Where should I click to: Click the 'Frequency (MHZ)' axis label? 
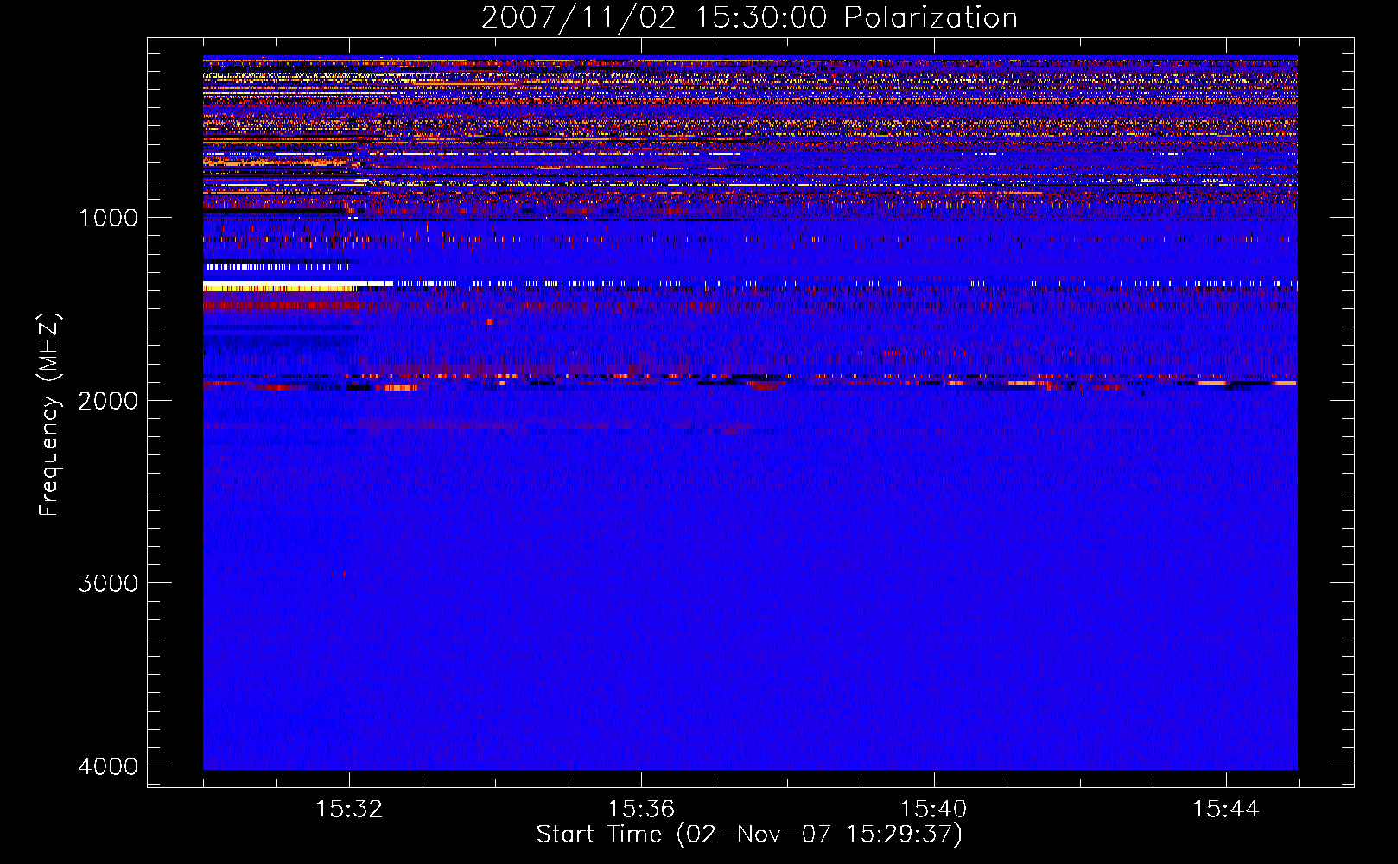point(50,415)
